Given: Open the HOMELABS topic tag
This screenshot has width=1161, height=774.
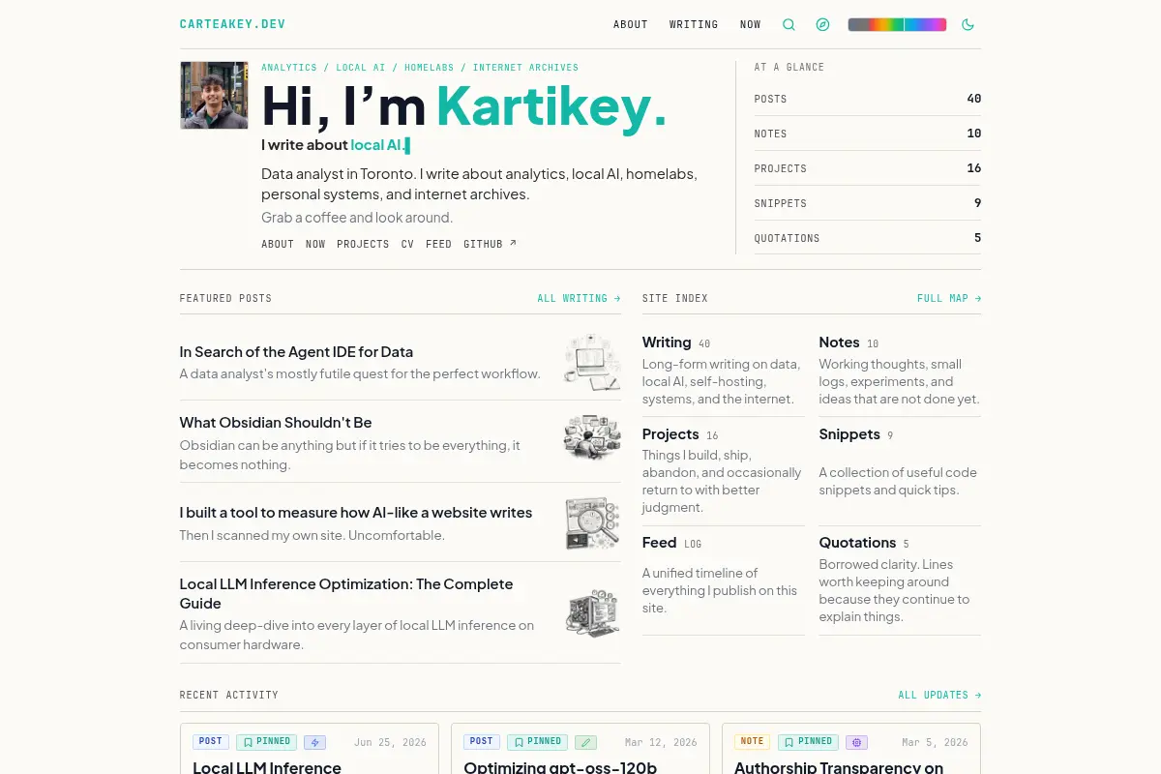Looking at the screenshot, I should 429,68.
